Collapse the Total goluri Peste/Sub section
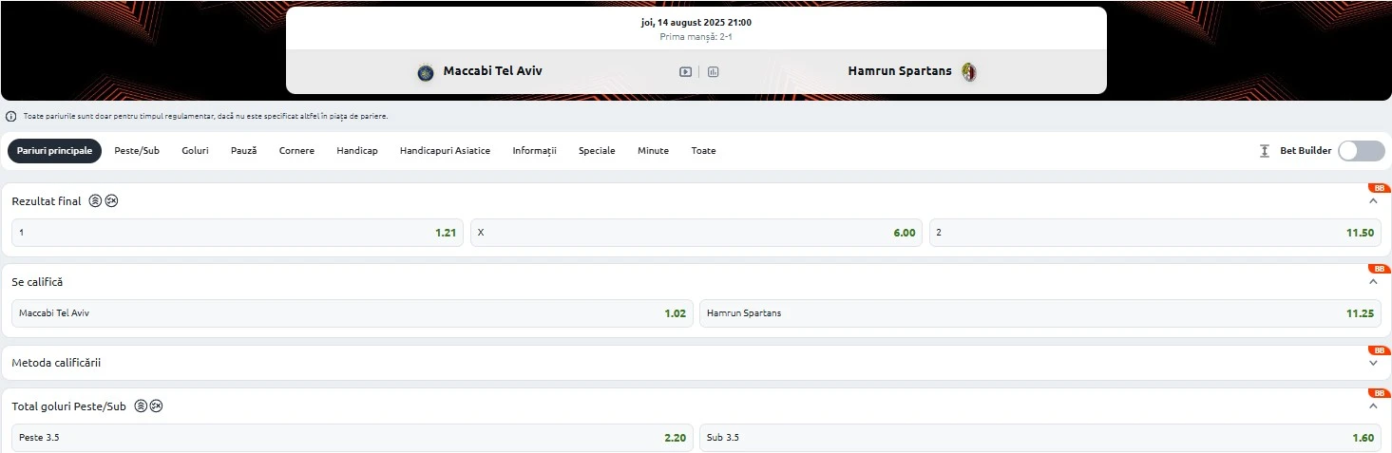 click(x=1372, y=406)
